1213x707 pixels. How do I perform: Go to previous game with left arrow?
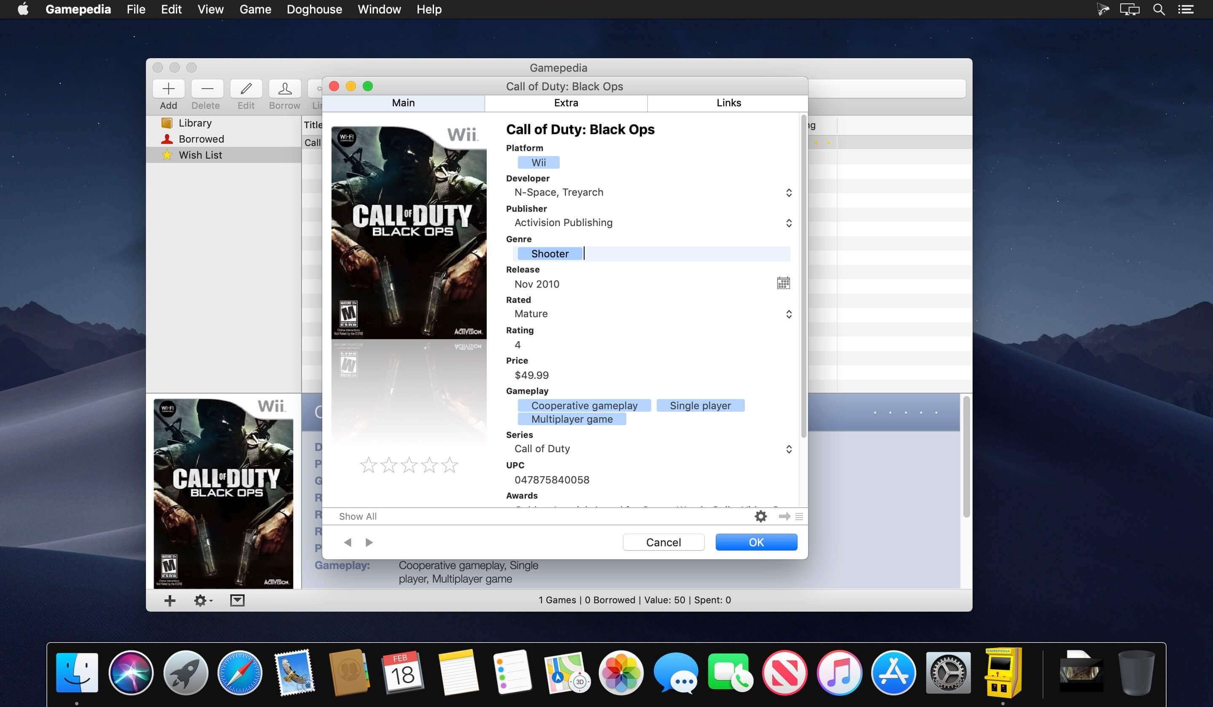click(348, 542)
